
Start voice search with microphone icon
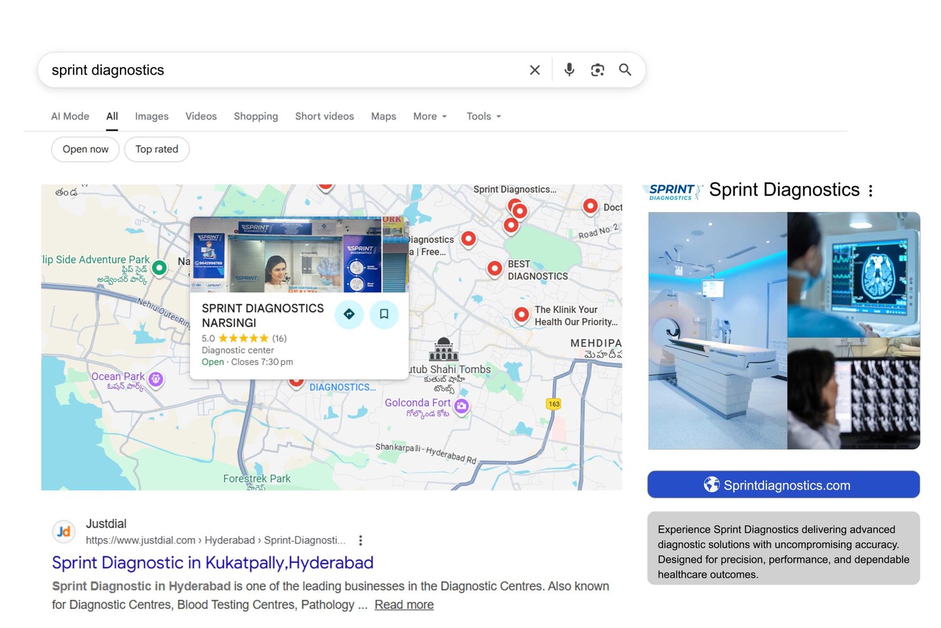(569, 70)
